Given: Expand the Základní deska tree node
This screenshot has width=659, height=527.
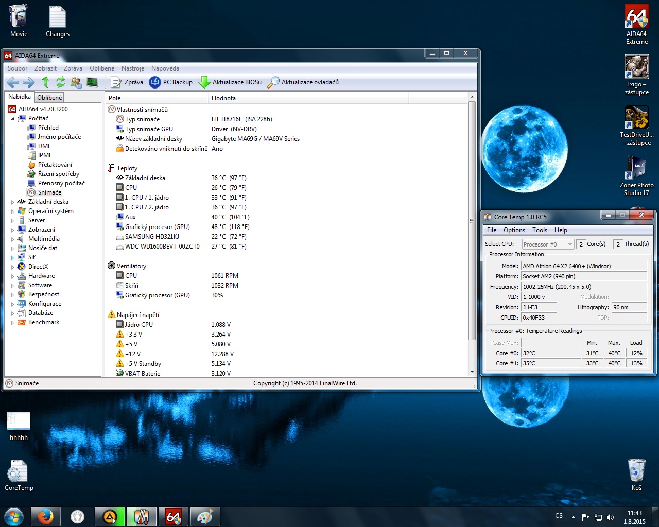Looking at the screenshot, I should click(x=12, y=202).
